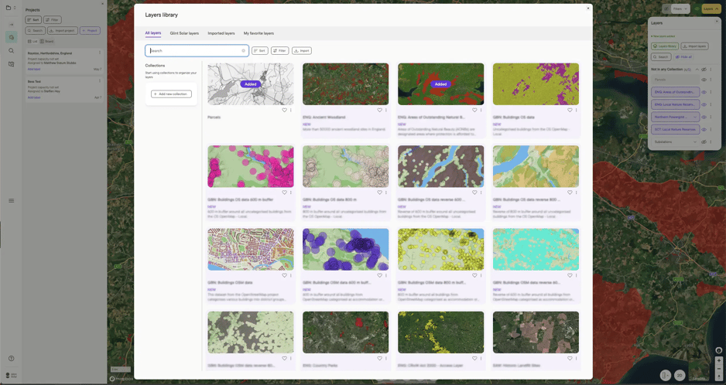This screenshot has height=385, width=726.
Task: Switch to the All layers tab
Action: pyautogui.click(x=152, y=33)
